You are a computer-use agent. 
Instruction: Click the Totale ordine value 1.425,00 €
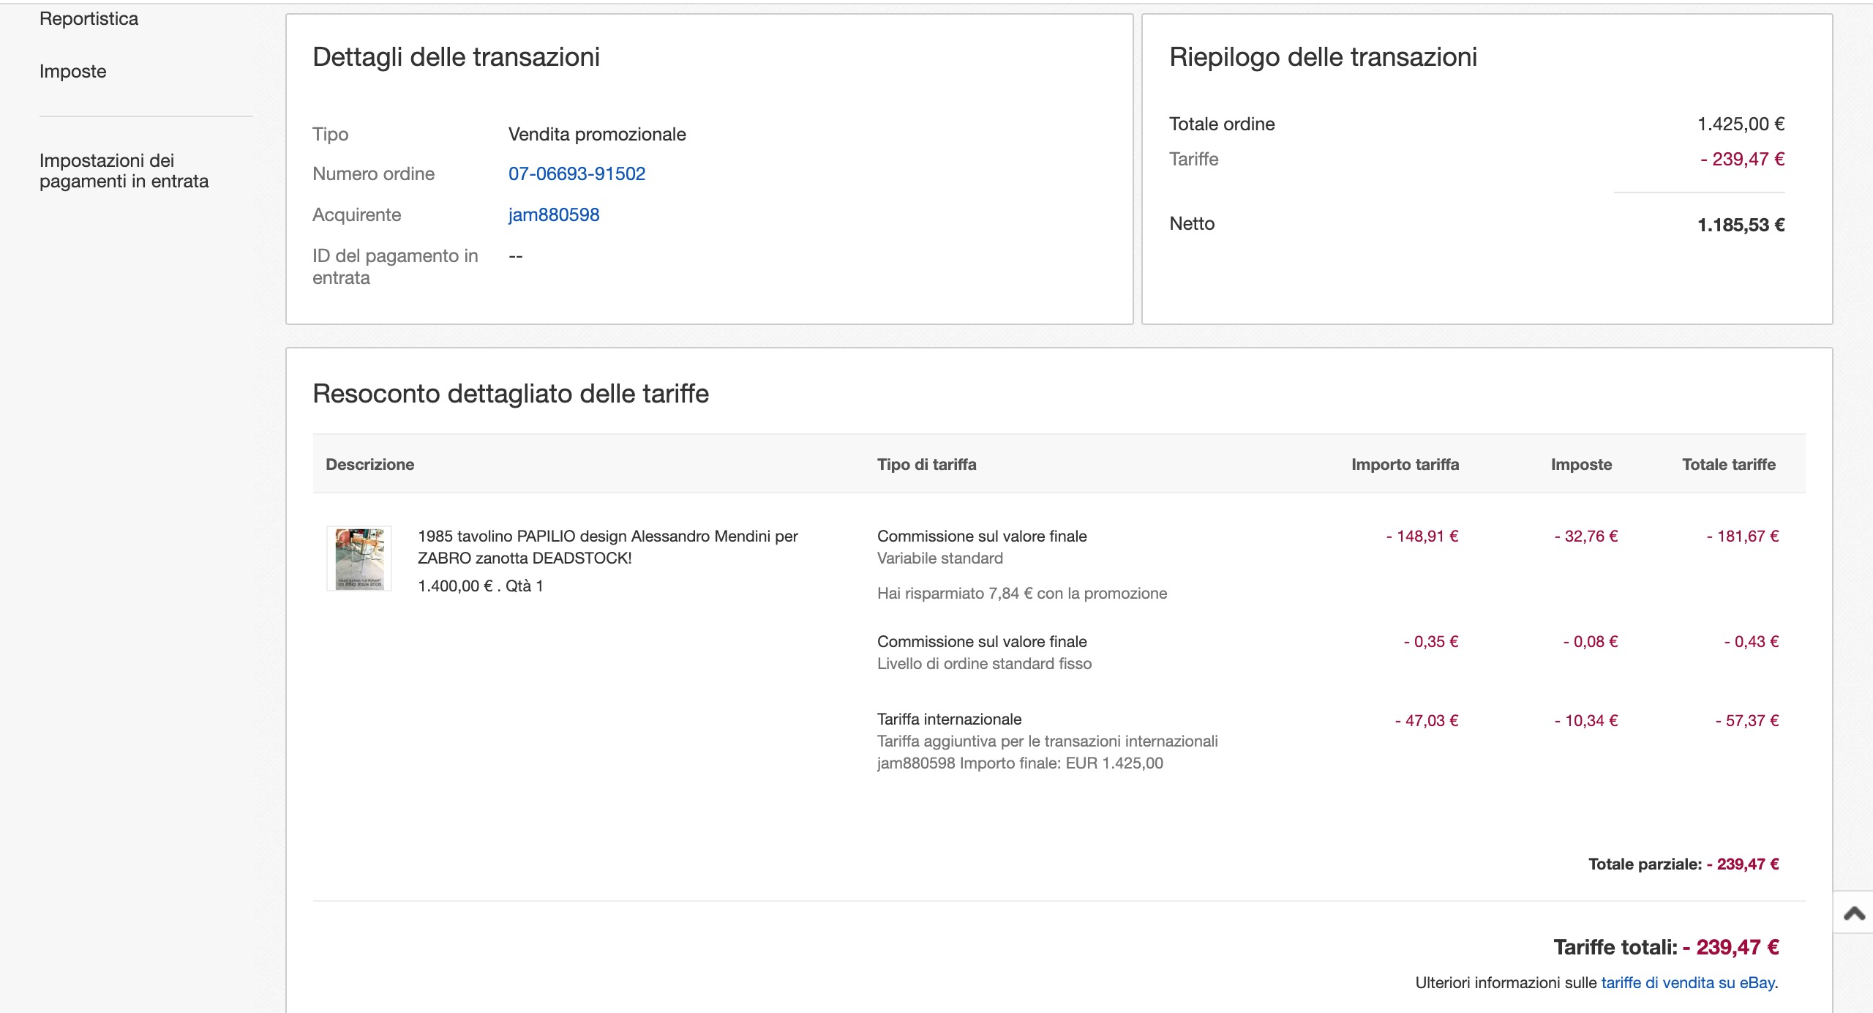pos(1740,124)
